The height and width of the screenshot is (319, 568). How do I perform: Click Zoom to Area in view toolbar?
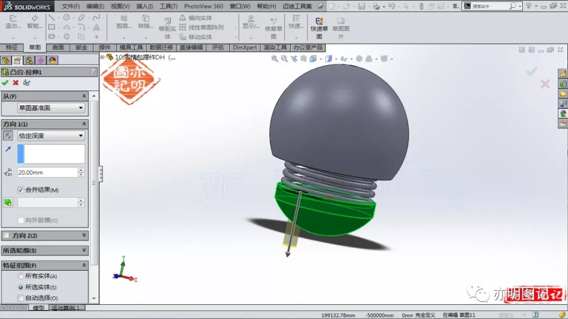pyautogui.click(x=285, y=59)
